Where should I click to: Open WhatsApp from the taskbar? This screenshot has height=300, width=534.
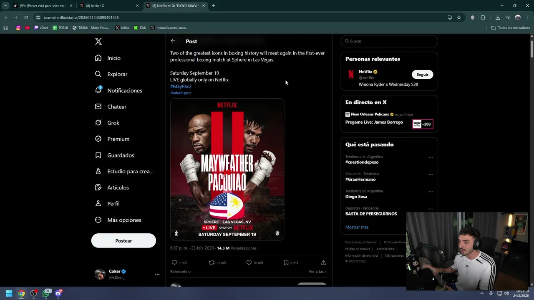(x=46, y=293)
